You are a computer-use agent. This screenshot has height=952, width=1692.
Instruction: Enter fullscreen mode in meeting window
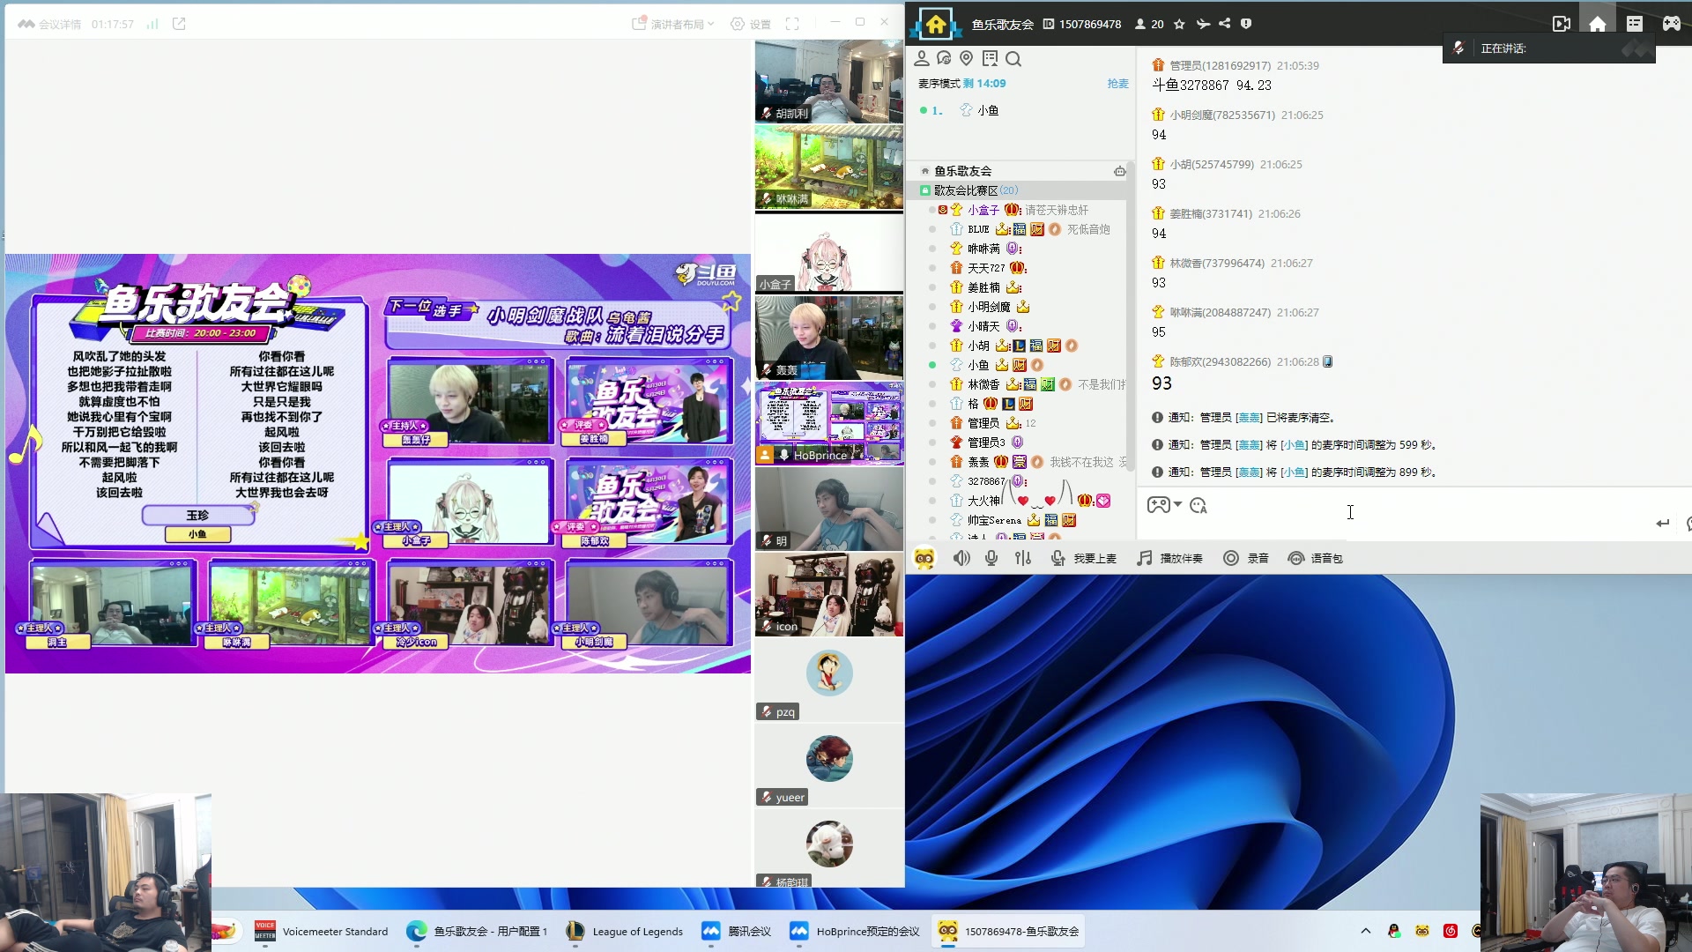coord(792,24)
